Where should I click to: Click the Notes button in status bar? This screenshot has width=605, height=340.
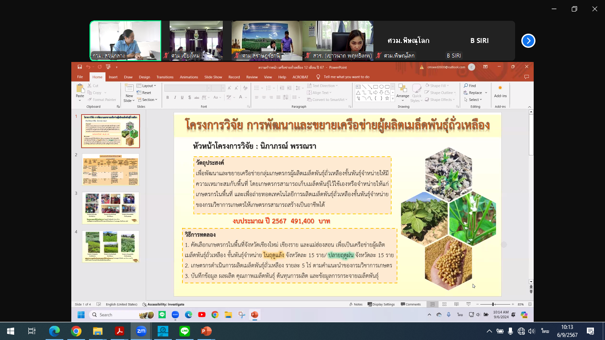point(356,305)
